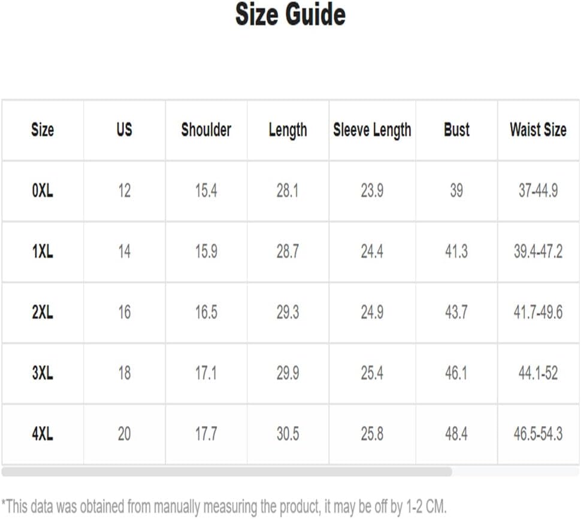
Task: Click the US size 20 cell
Action: (124, 434)
